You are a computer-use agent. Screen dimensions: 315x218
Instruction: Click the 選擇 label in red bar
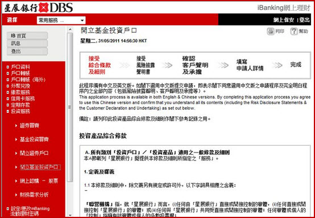tap(12, 20)
